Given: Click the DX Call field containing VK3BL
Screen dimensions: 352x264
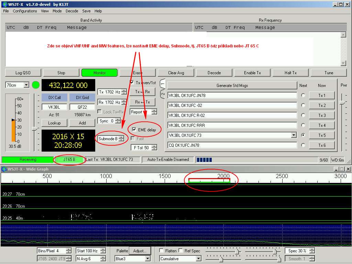Looking at the screenshot, I should point(54,107).
